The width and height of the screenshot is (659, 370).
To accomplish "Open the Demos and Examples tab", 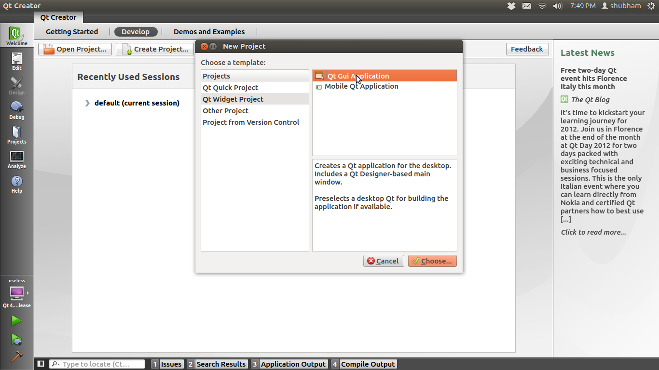I will pyautogui.click(x=209, y=32).
